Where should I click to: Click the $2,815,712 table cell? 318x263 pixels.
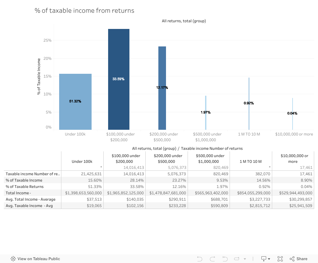pos(260,206)
